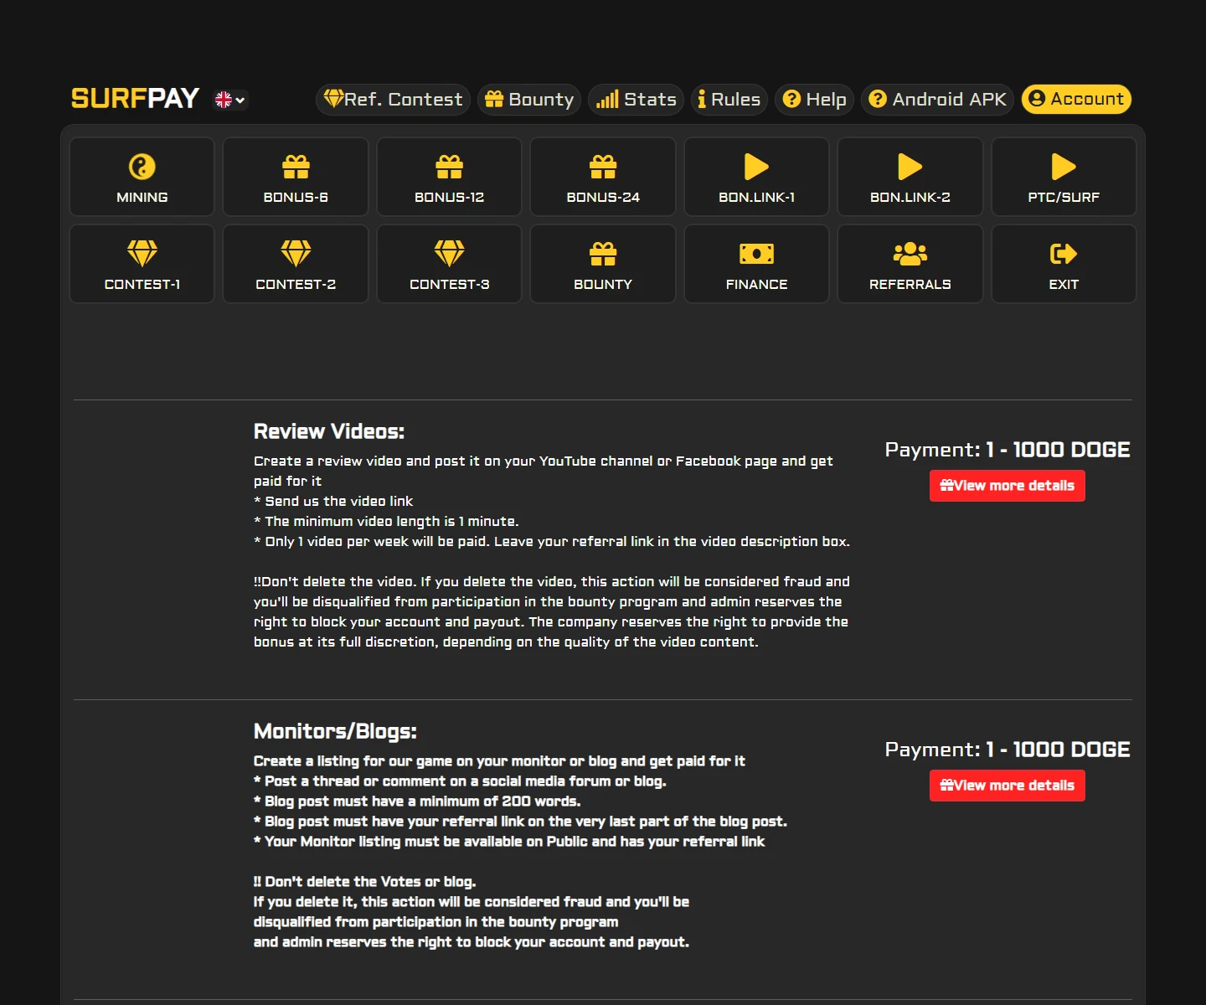View more details for Review Videos
The width and height of the screenshot is (1206, 1005).
coord(1008,486)
